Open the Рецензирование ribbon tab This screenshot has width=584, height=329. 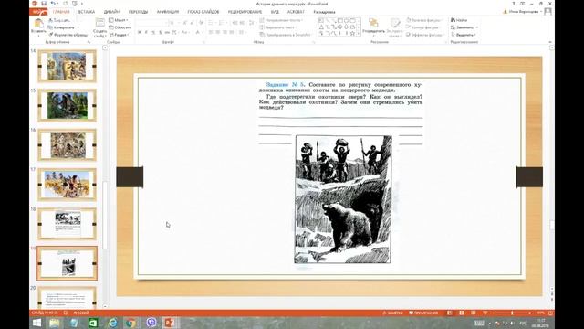click(245, 12)
